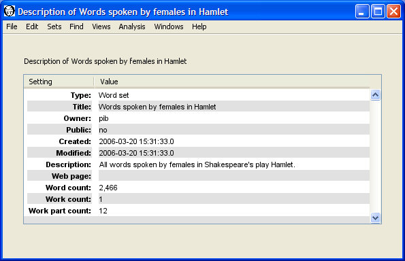The image size is (405, 261).
Task: Select the 'Word set' type value
Action: (114, 95)
